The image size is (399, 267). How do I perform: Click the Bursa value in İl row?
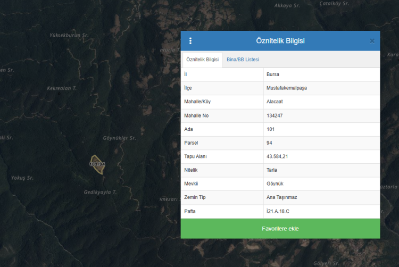(273, 74)
